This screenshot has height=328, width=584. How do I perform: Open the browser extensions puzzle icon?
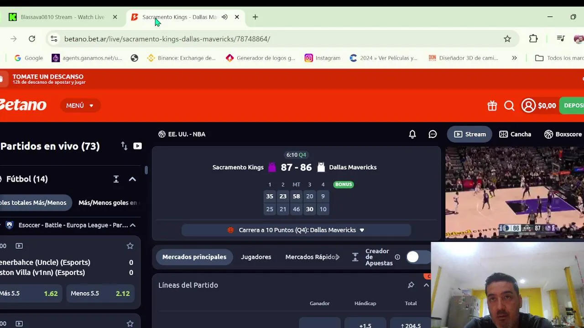pos(533,39)
